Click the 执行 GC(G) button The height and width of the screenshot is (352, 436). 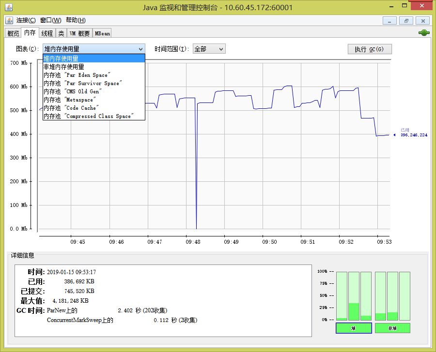(x=370, y=49)
